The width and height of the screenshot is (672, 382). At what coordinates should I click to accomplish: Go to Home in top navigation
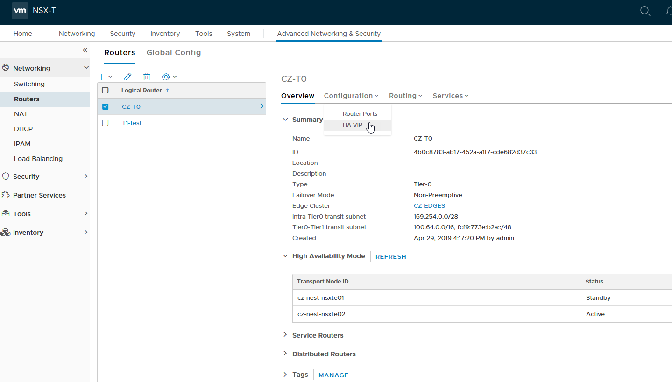coord(23,34)
